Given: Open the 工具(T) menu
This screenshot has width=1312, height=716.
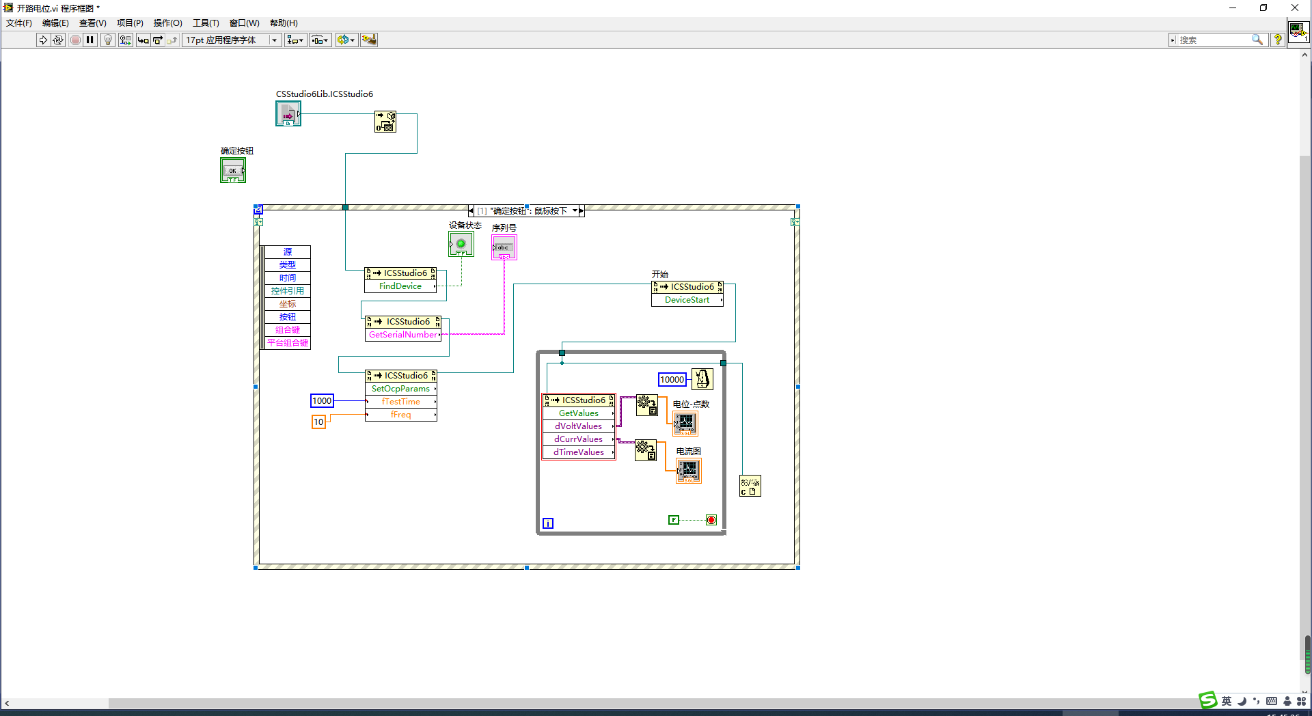Looking at the screenshot, I should coord(205,23).
